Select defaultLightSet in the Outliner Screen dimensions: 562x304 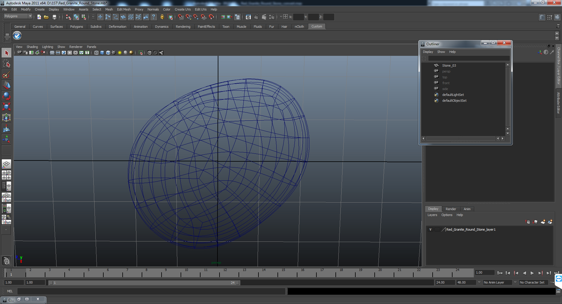(x=453, y=95)
